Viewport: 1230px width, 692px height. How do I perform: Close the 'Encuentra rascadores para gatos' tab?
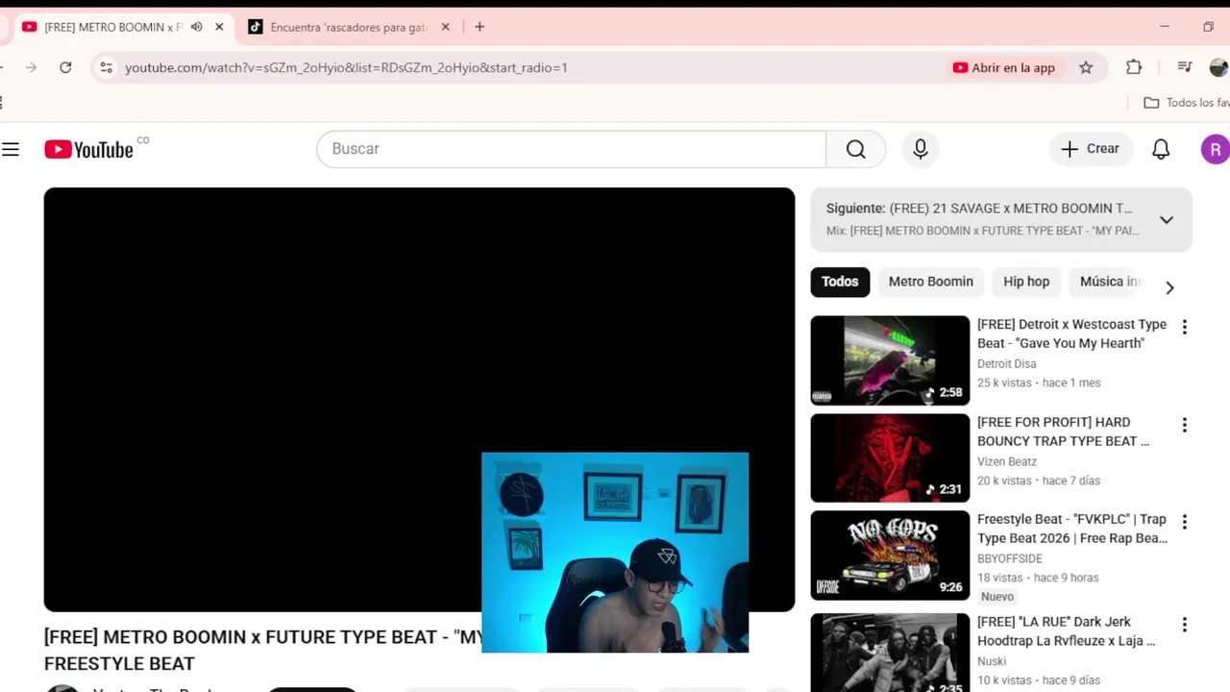[445, 27]
